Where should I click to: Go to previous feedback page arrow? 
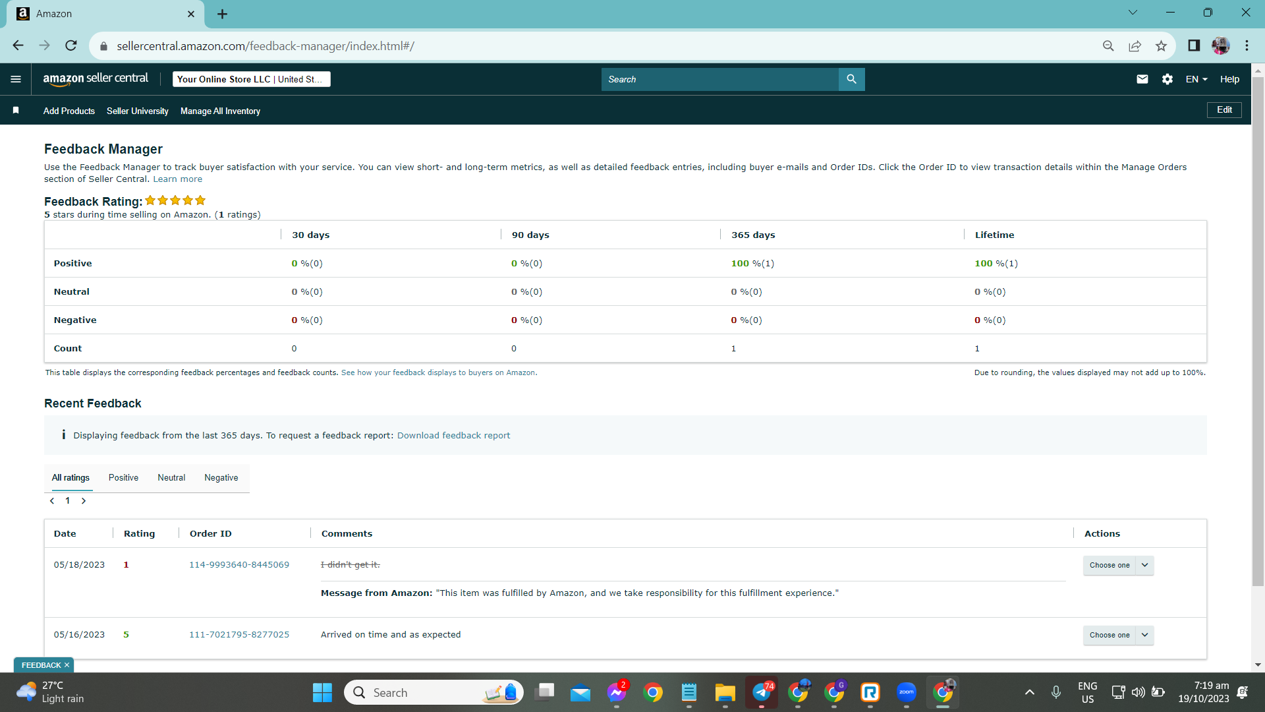[x=52, y=501]
